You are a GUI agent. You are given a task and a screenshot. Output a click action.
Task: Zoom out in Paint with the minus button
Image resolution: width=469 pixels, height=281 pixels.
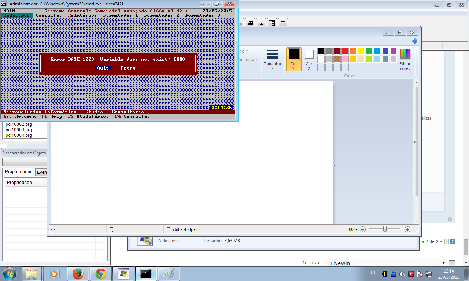point(363,229)
